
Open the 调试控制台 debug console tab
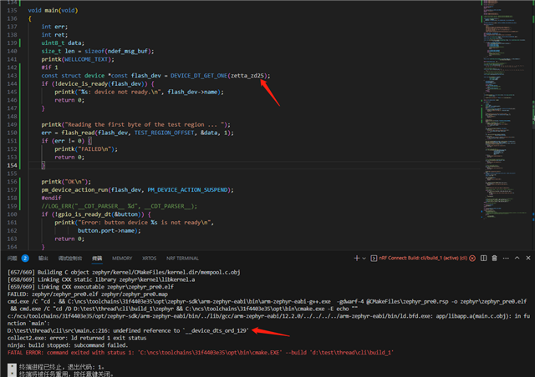tap(70, 259)
